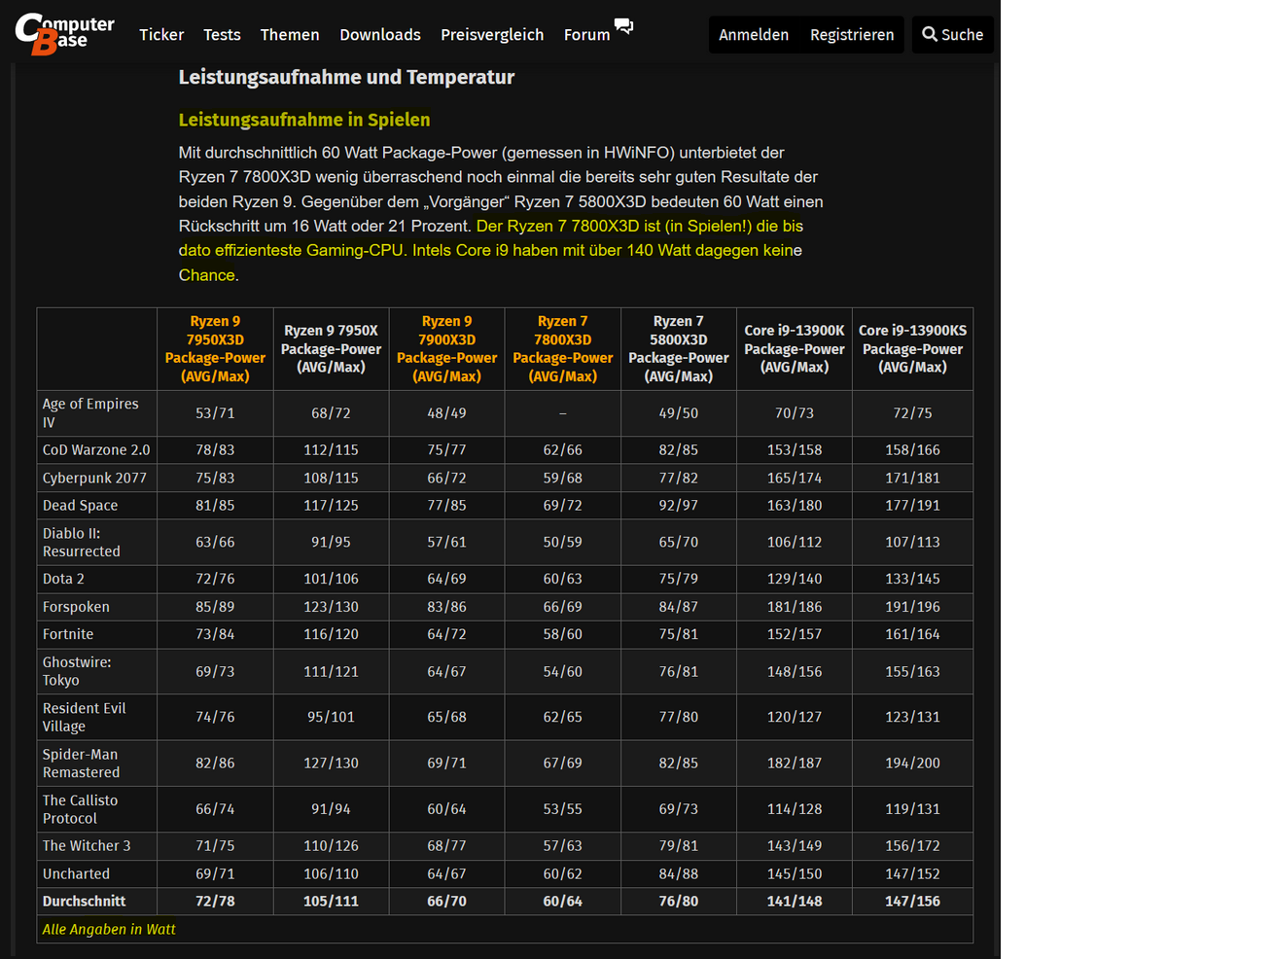Viewport: 1273px width, 959px height.
Task: Click the 153/158 value in Warzone row
Action: [x=795, y=450]
